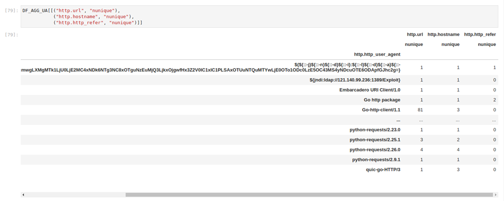Viewport: 504px width, 201px height.
Task: Click the jndi ldap Exploit row label
Action: (x=353, y=79)
